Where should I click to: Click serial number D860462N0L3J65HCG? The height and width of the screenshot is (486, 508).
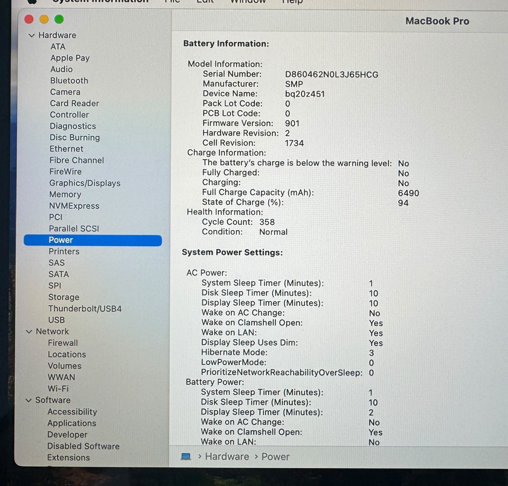(332, 75)
